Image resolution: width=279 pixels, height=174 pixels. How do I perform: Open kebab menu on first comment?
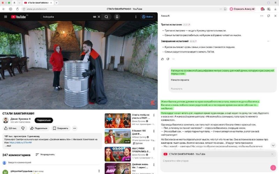(99, 171)
